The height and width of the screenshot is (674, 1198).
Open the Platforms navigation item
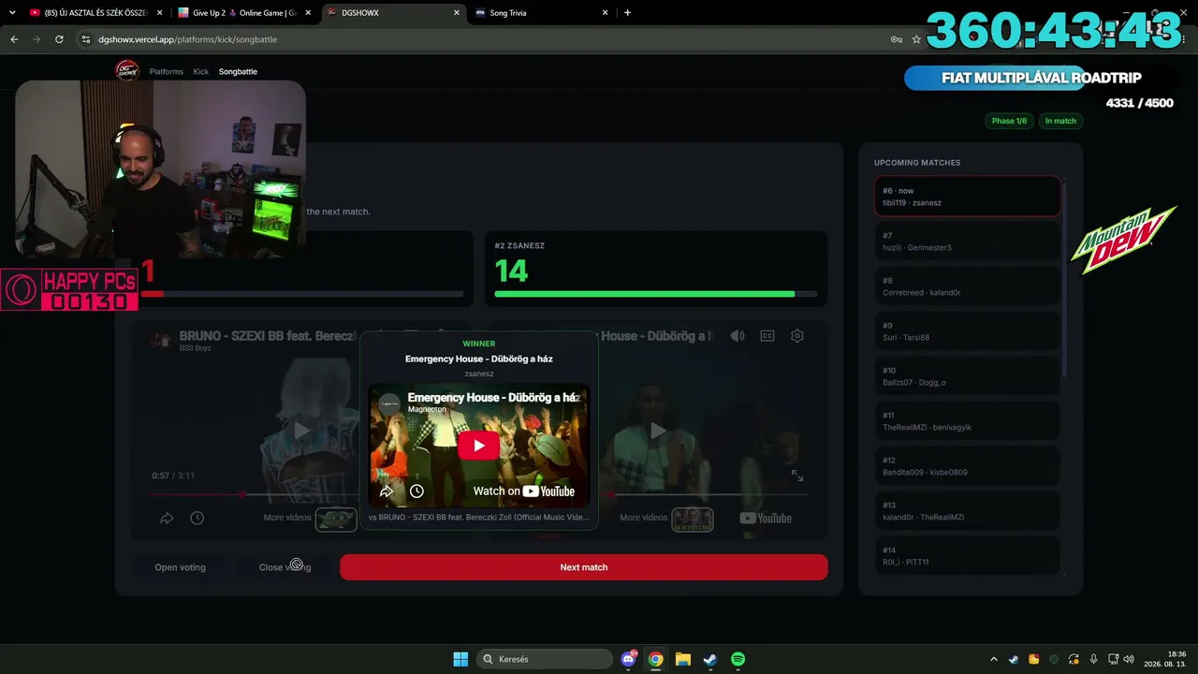[x=167, y=71]
